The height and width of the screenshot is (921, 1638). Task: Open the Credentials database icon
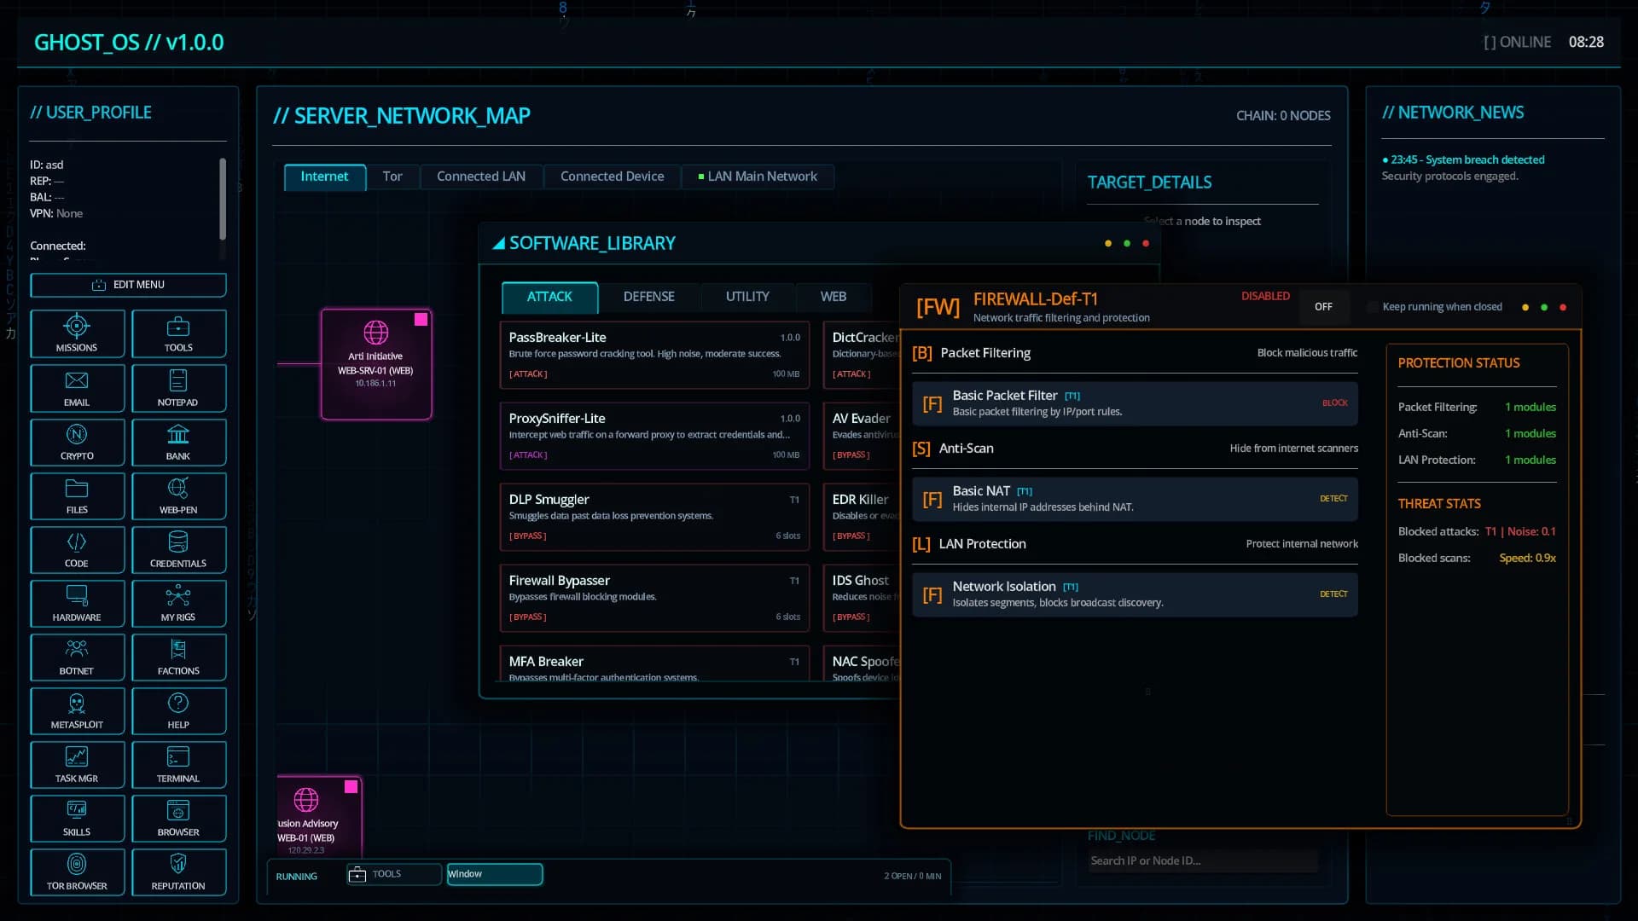click(178, 549)
